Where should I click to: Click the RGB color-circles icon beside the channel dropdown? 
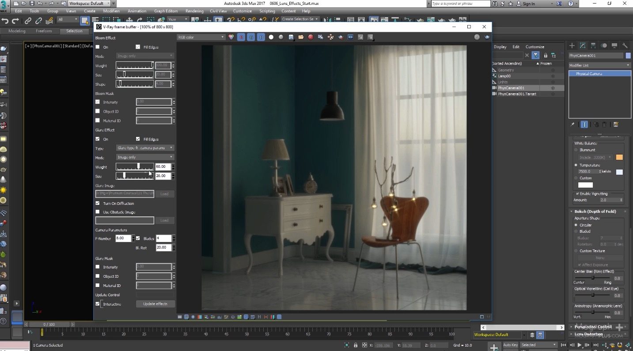coord(231,38)
